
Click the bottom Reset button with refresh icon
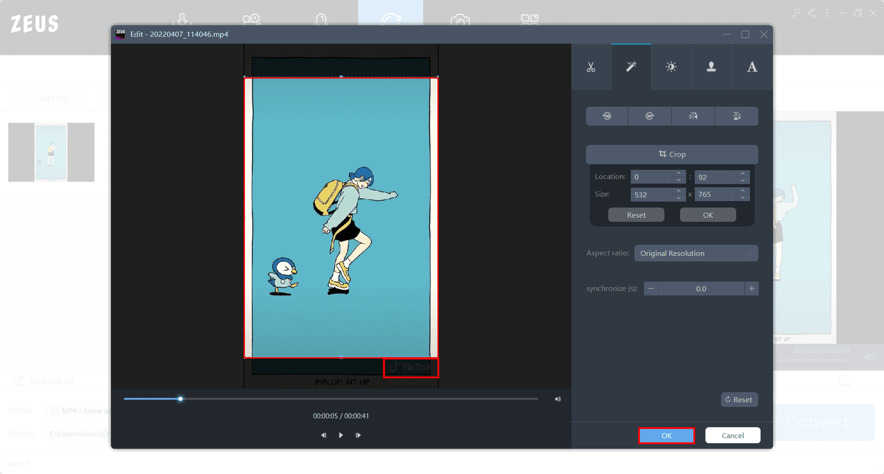[739, 399]
